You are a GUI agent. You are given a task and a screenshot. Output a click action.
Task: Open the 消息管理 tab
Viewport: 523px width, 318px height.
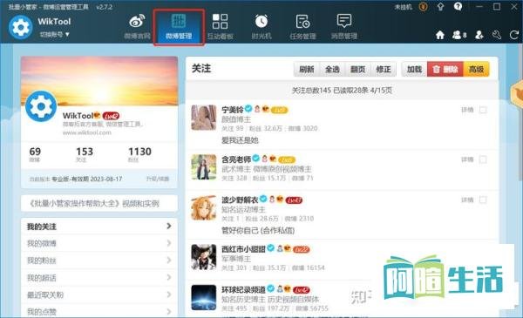pyautogui.click(x=344, y=27)
